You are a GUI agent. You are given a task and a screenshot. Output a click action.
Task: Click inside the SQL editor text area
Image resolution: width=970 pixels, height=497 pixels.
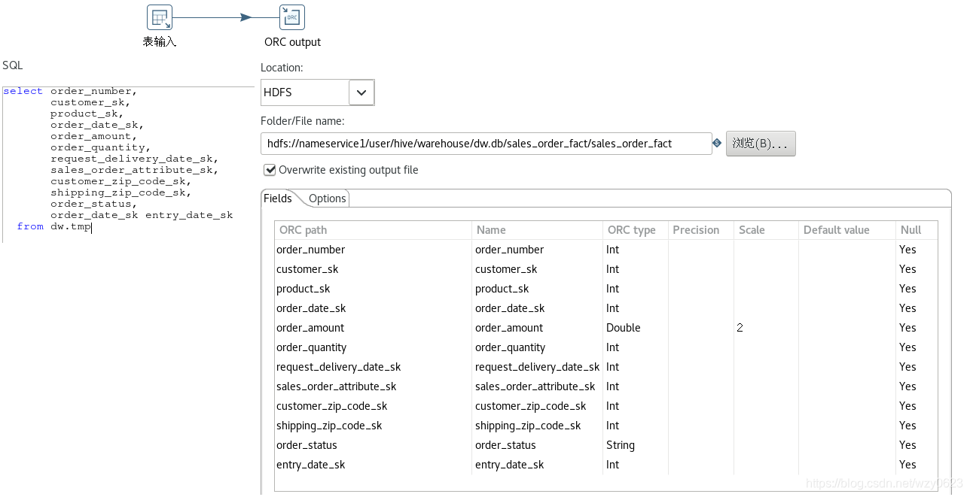click(128, 165)
